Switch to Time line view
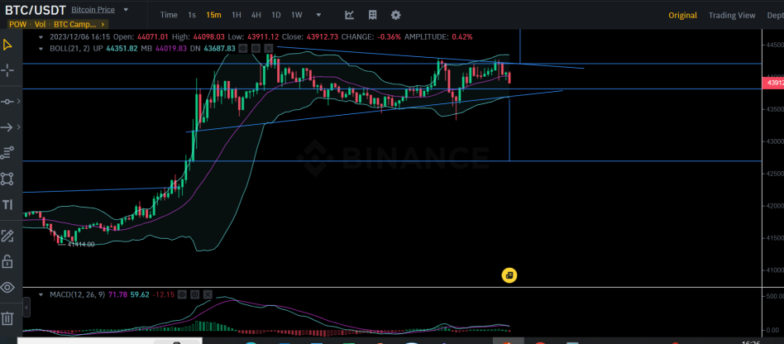The width and height of the screenshot is (784, 344). (x=169, y=15)
